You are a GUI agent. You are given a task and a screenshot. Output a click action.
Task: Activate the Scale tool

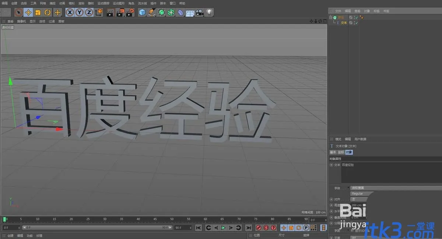click(38, 12)
